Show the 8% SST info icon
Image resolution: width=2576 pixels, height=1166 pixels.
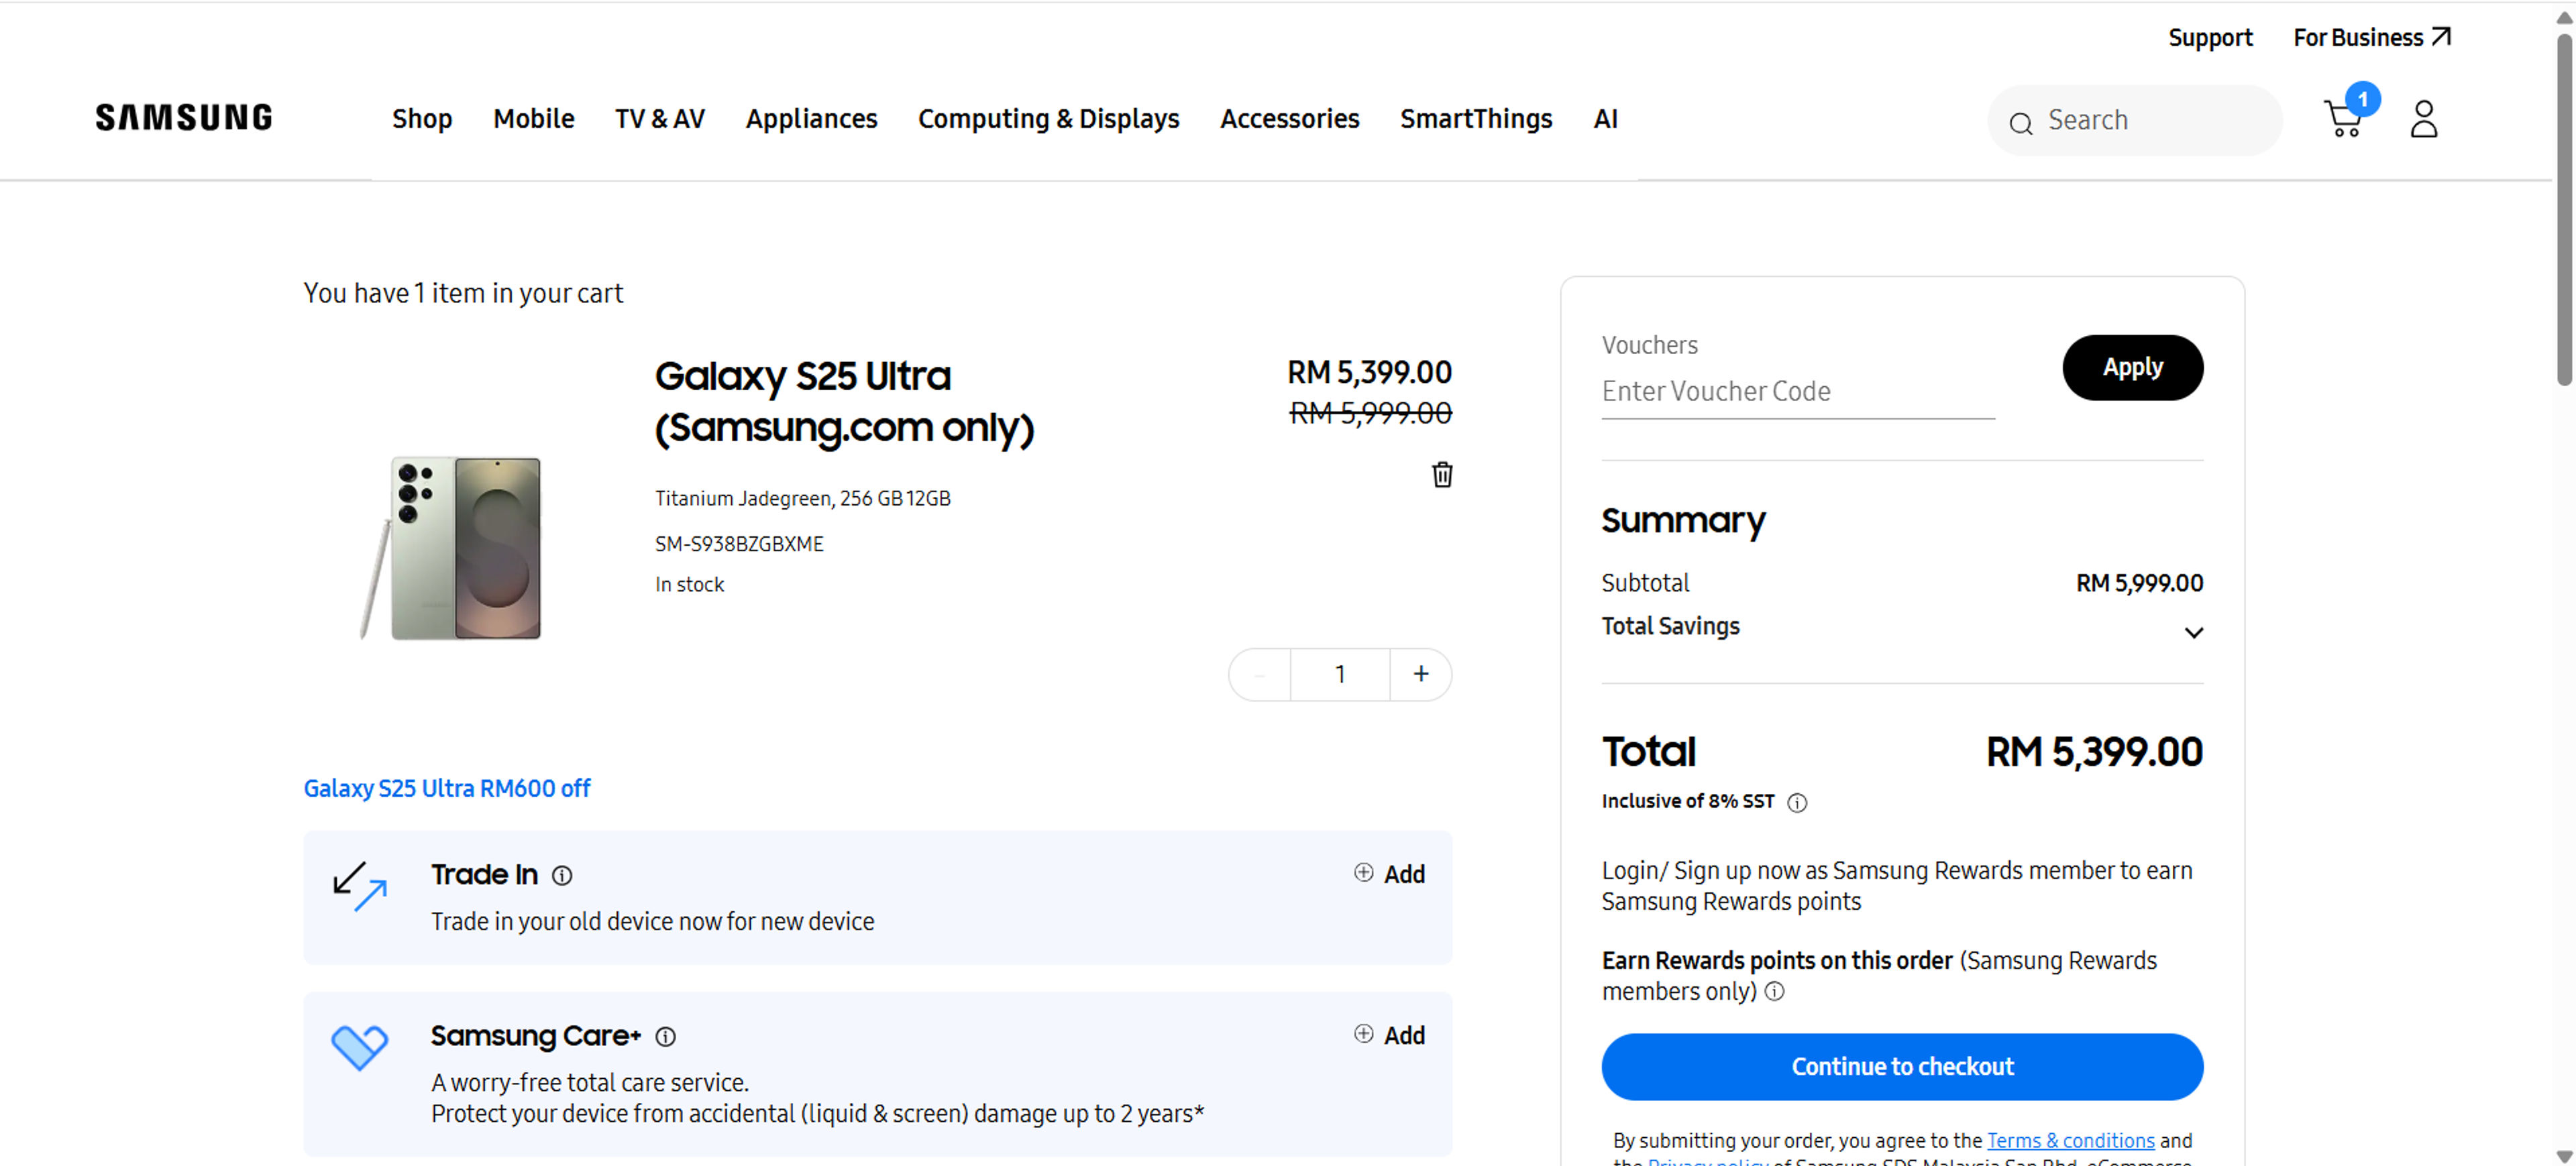[x=1797, y=803]
